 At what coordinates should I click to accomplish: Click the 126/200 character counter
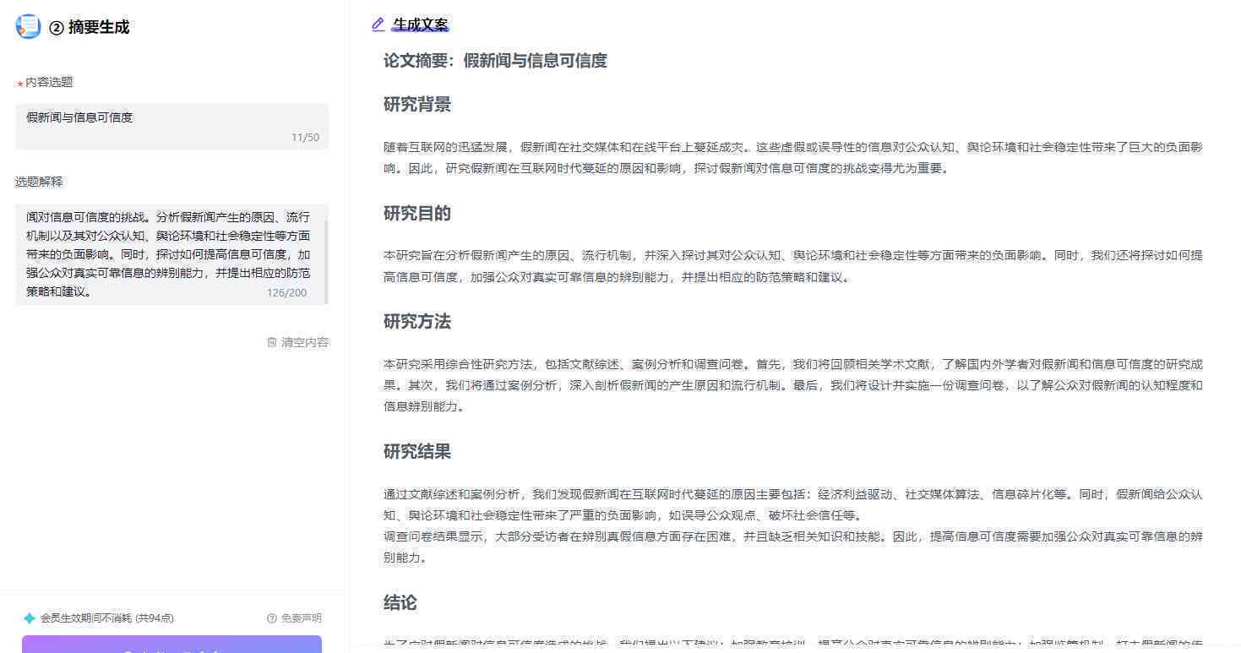tap(286, 292)
